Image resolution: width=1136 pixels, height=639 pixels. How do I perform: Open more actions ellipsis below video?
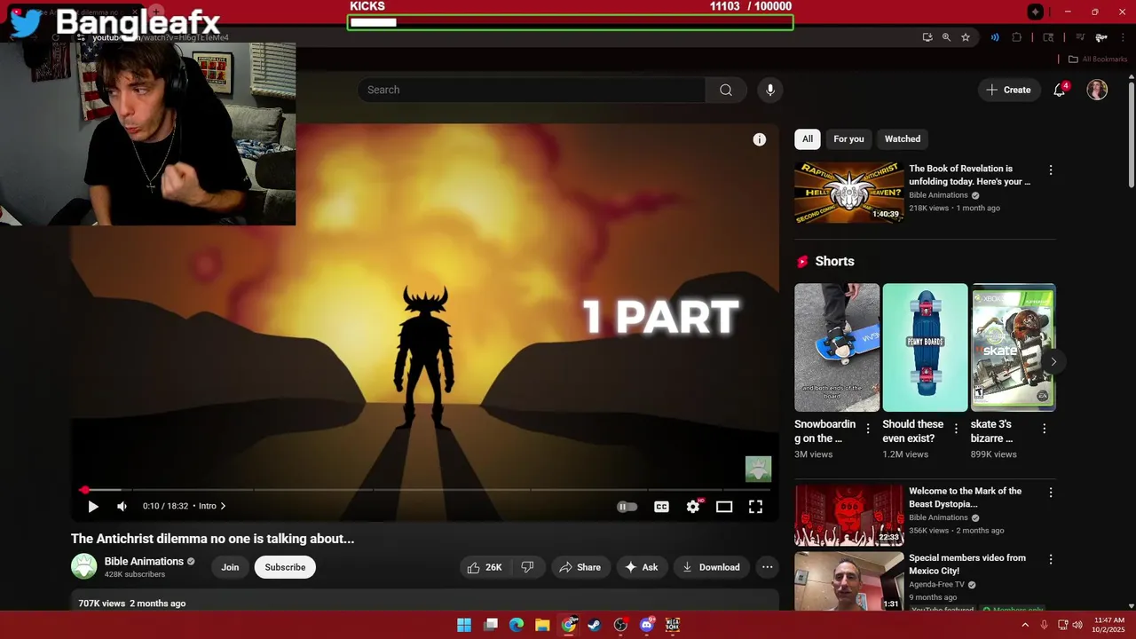(768, 567)
